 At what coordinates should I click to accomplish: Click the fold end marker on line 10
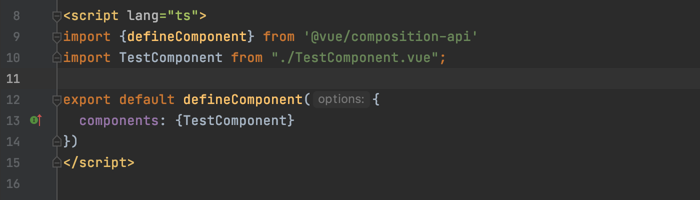pyautogui.click(x=57, y=58)
